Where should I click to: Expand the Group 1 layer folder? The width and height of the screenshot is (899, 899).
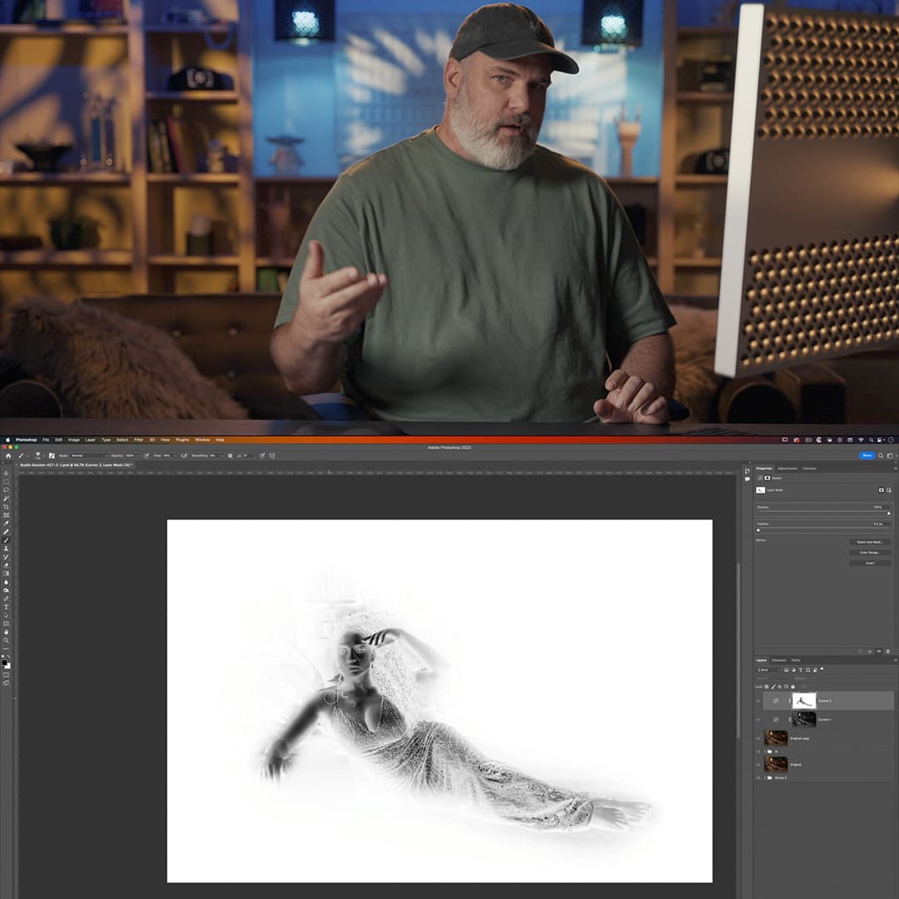pos(764,777)
